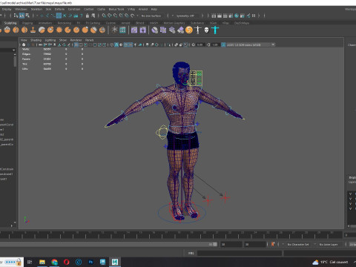Open Google Chrome from the taskbar
356x267 pixels.
pyautogui.click(x=54, y=262)
